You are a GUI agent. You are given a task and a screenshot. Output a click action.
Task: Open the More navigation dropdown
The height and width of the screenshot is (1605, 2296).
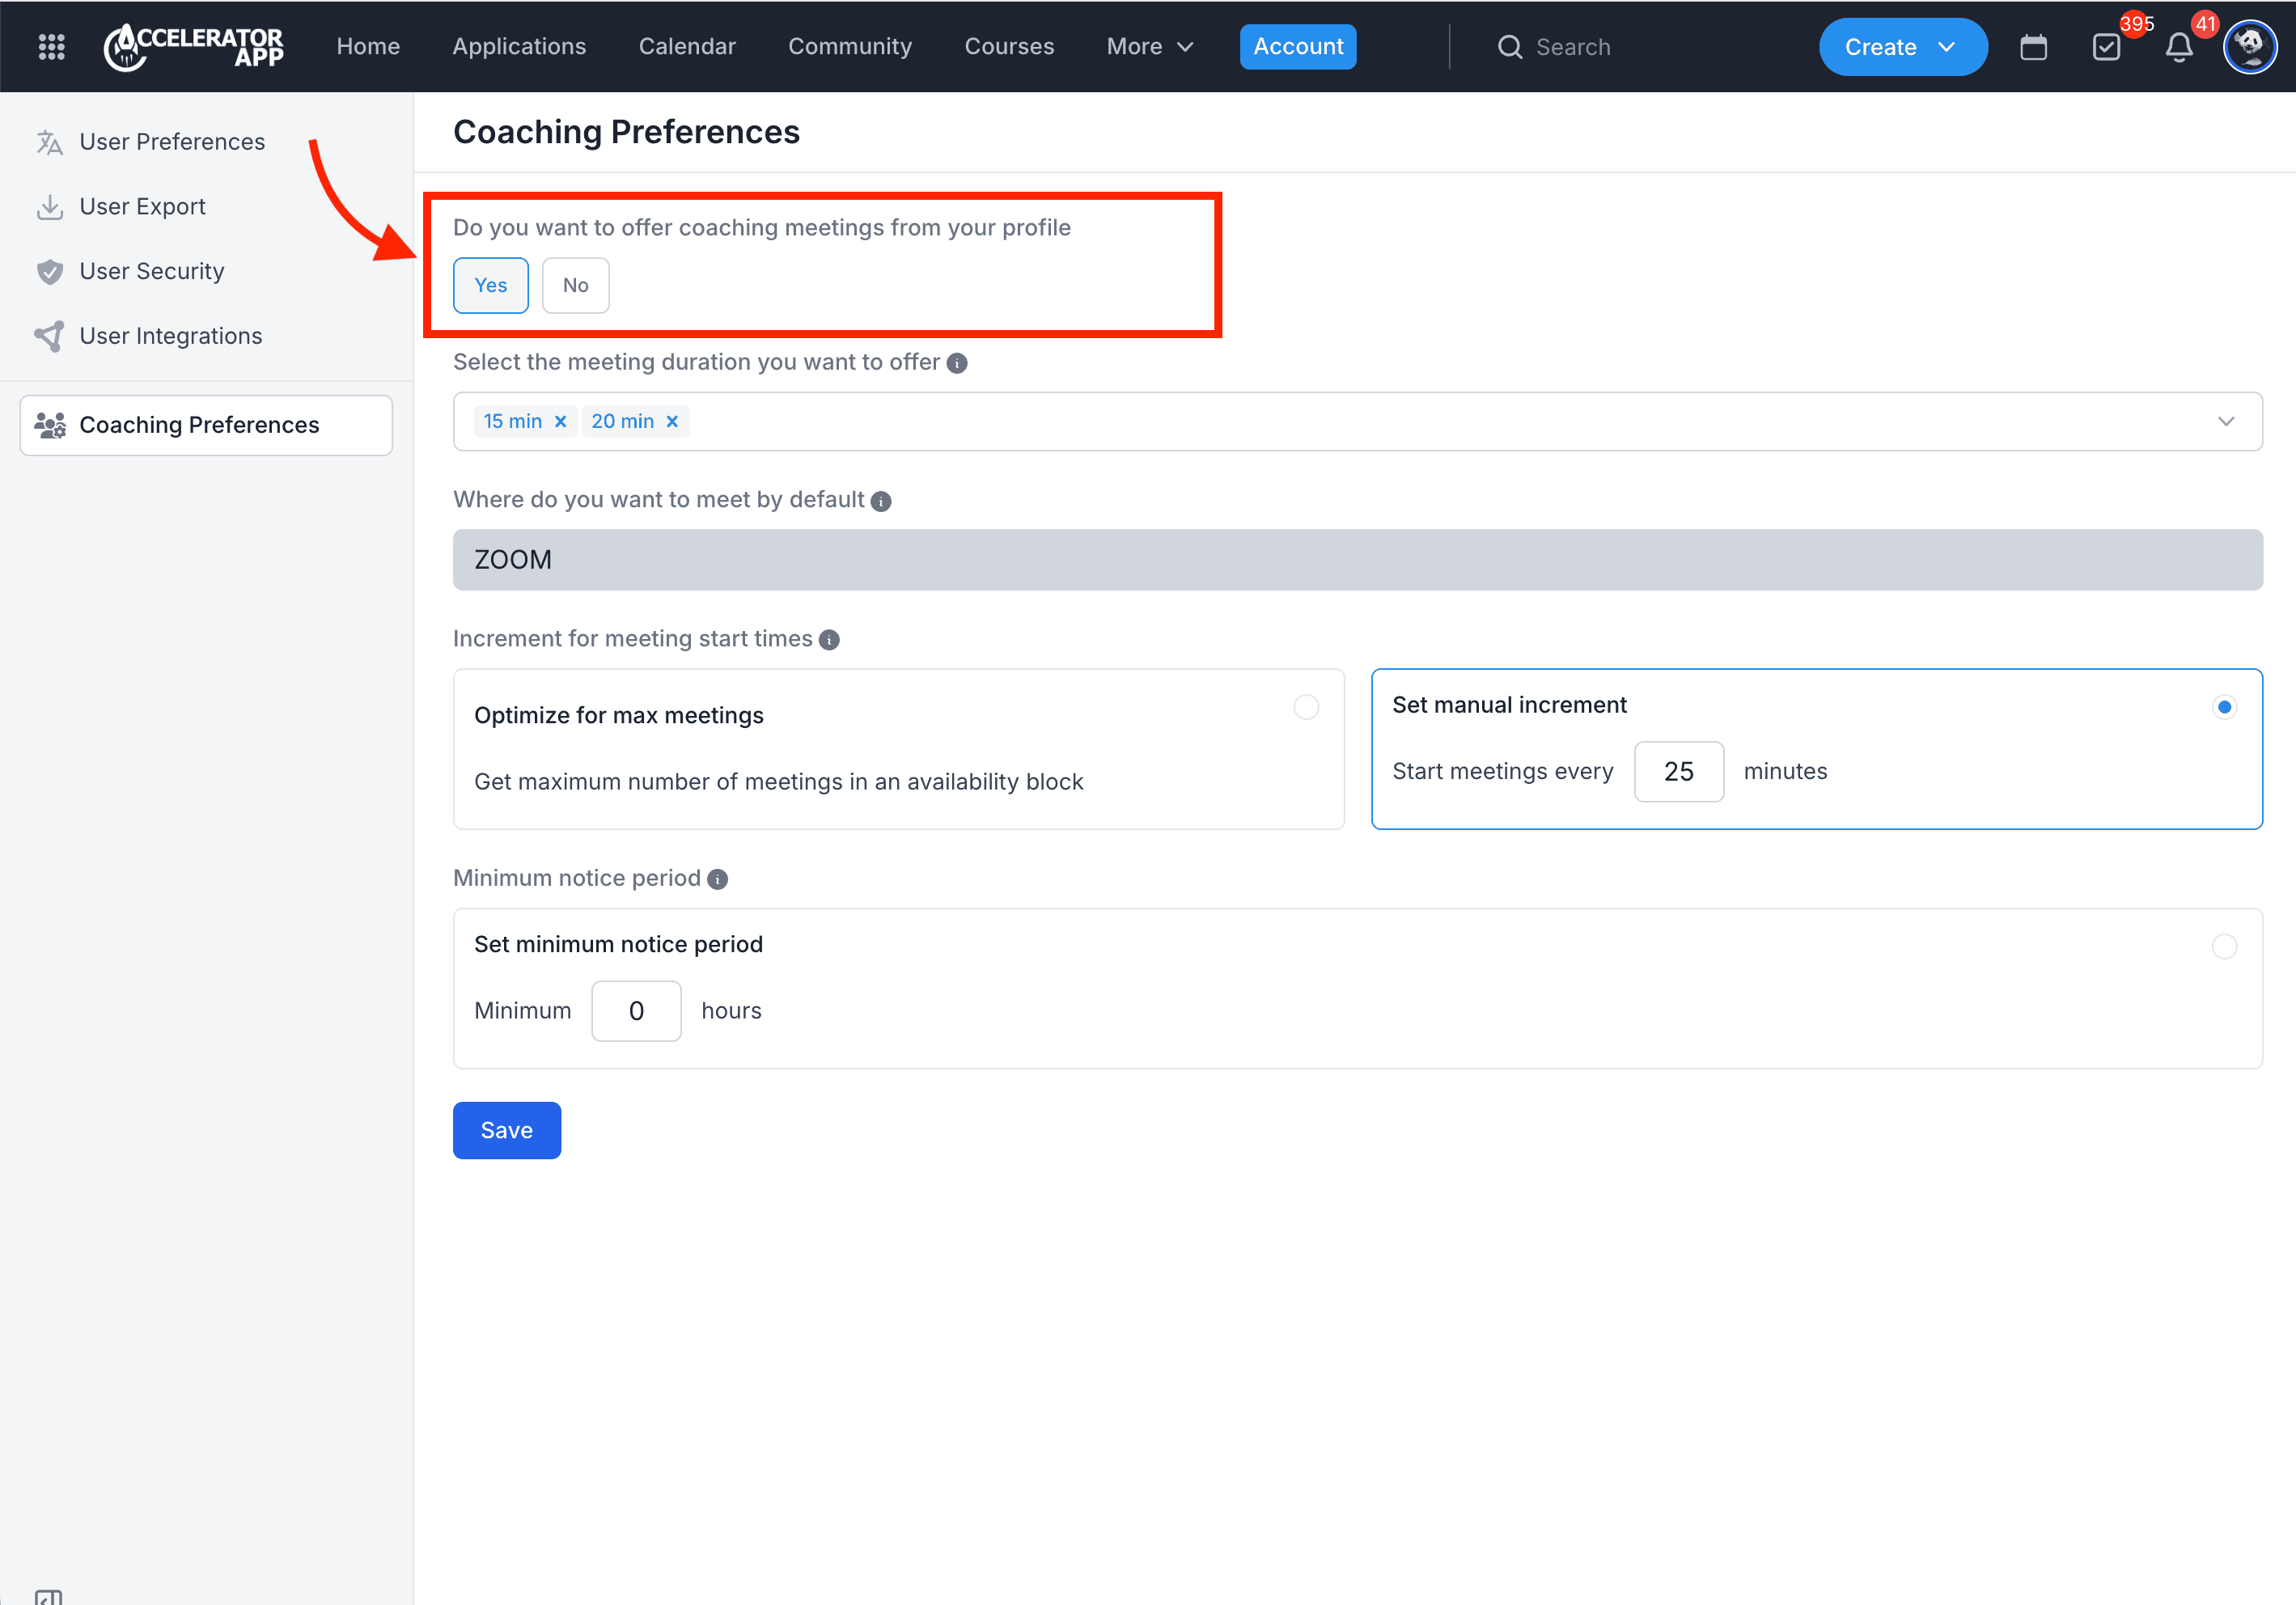(1149, 46)
